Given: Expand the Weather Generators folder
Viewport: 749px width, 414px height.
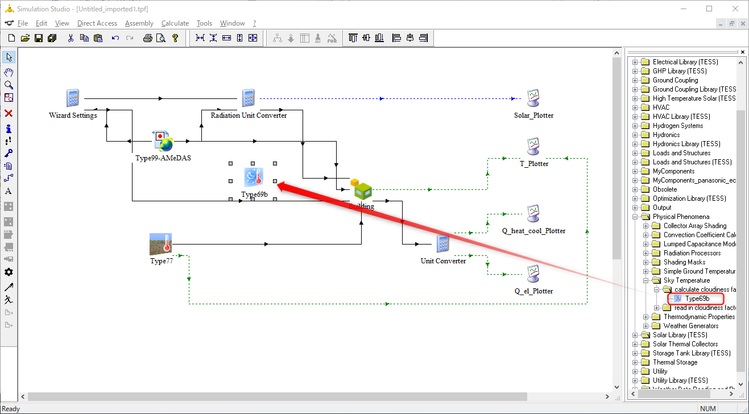Looking at the screenshot, I should pos(646,326).
